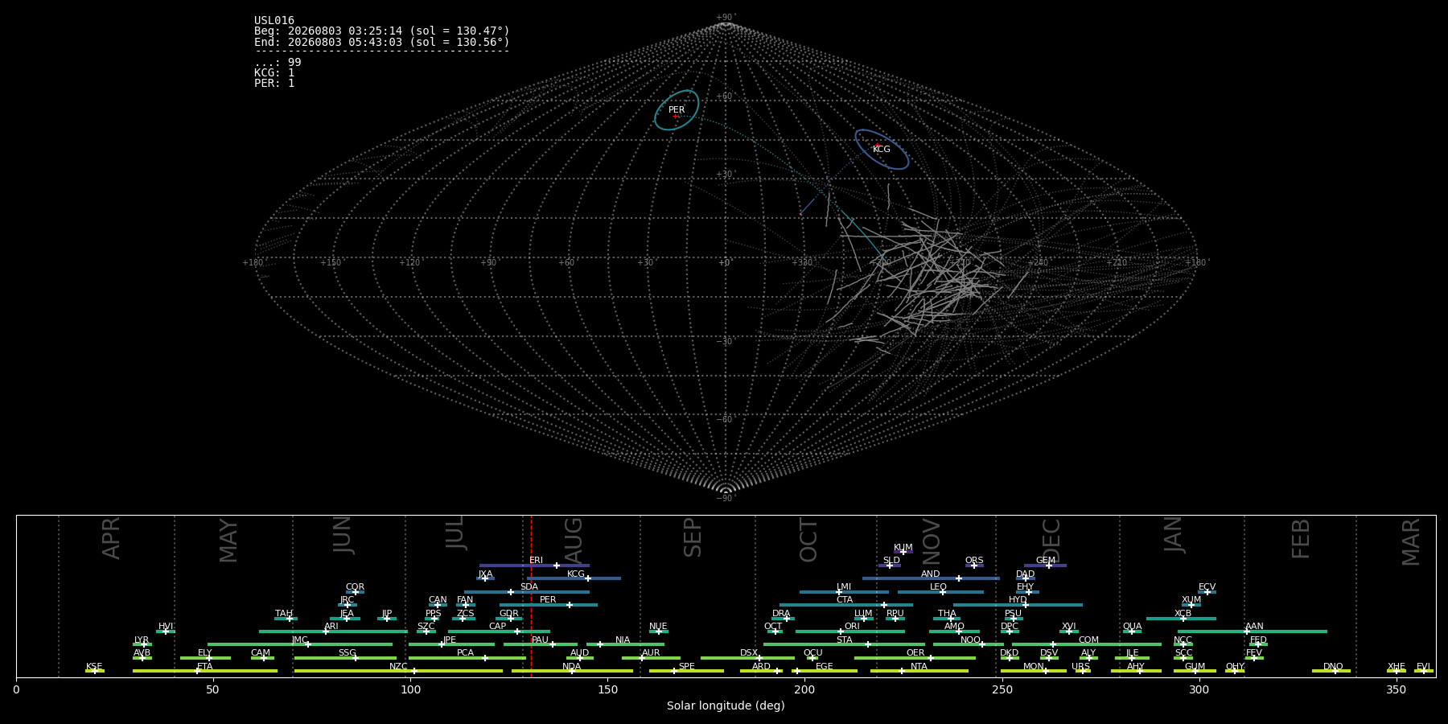Click the SSG shower label in timeline

point(347,653)
